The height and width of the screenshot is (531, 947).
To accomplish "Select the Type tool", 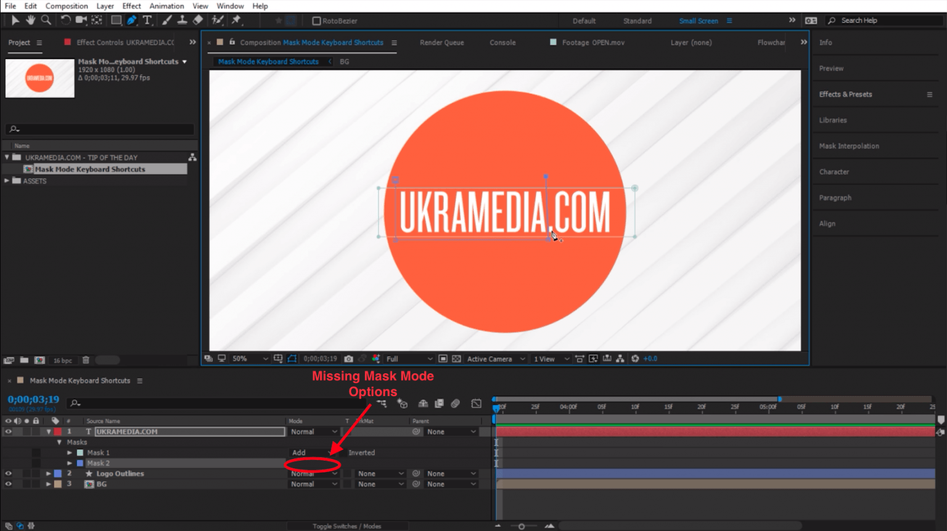I will (x=147, y=20).
